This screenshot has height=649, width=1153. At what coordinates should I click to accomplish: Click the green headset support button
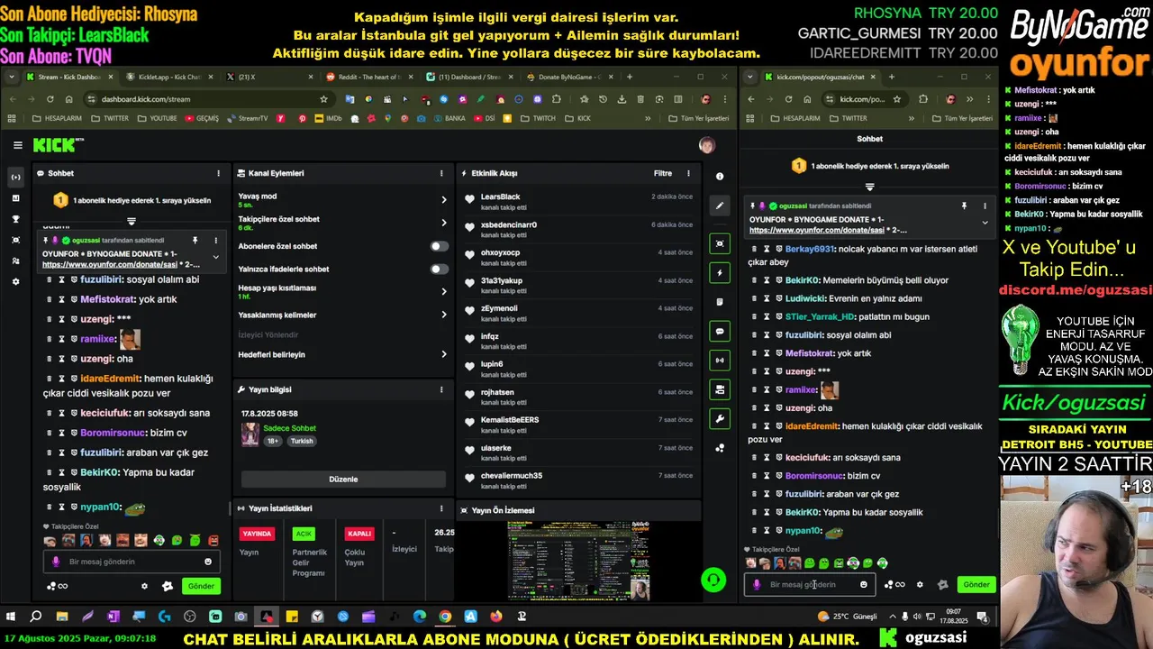pyautogui.click(x=713, y=580)
